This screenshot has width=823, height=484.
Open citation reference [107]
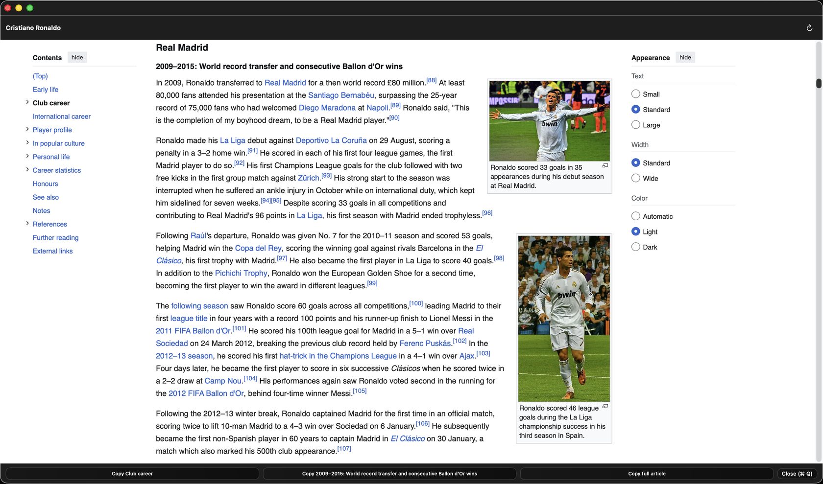coord(344,448)
